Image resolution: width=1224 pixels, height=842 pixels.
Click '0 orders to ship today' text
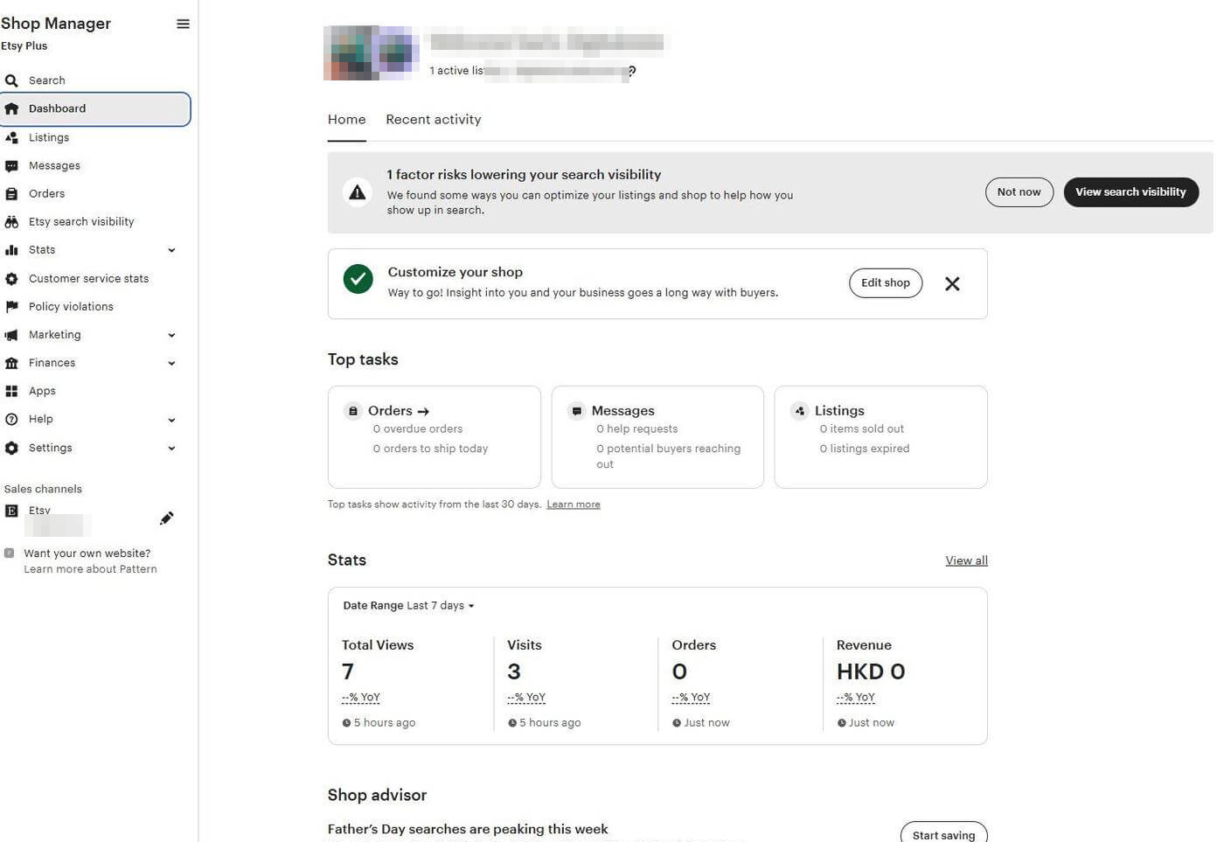430,449
